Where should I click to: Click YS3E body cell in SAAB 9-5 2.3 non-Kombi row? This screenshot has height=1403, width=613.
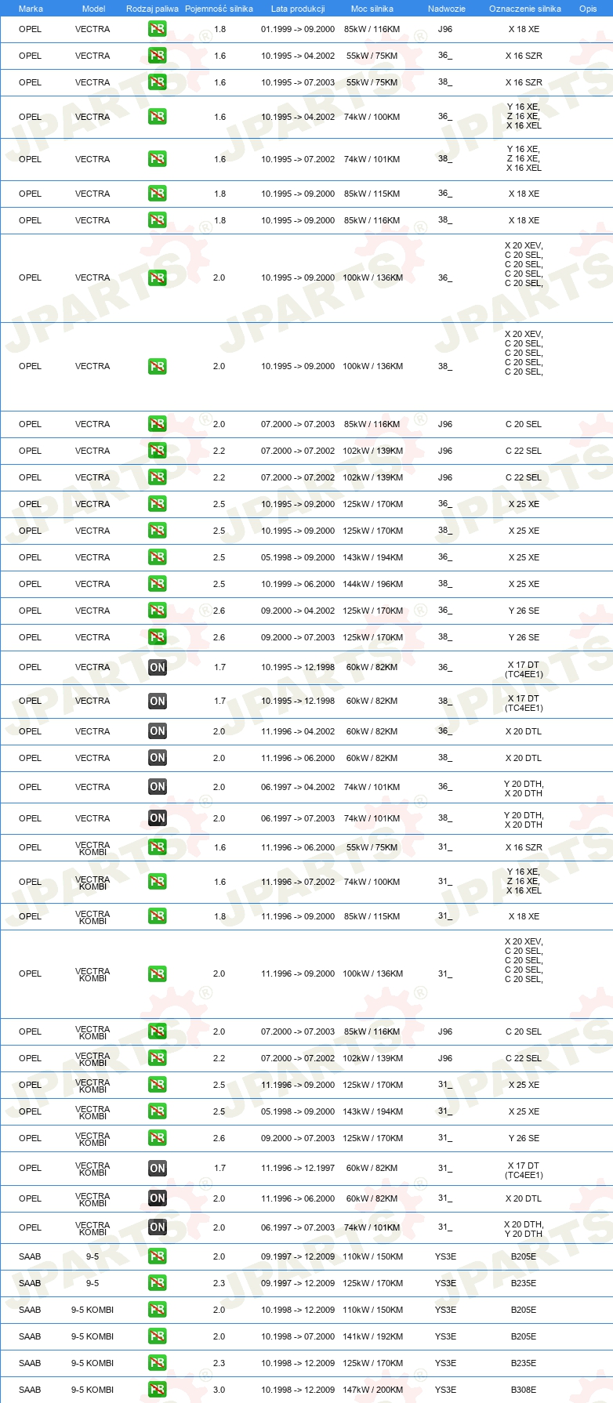click(x=445, y=1283)
